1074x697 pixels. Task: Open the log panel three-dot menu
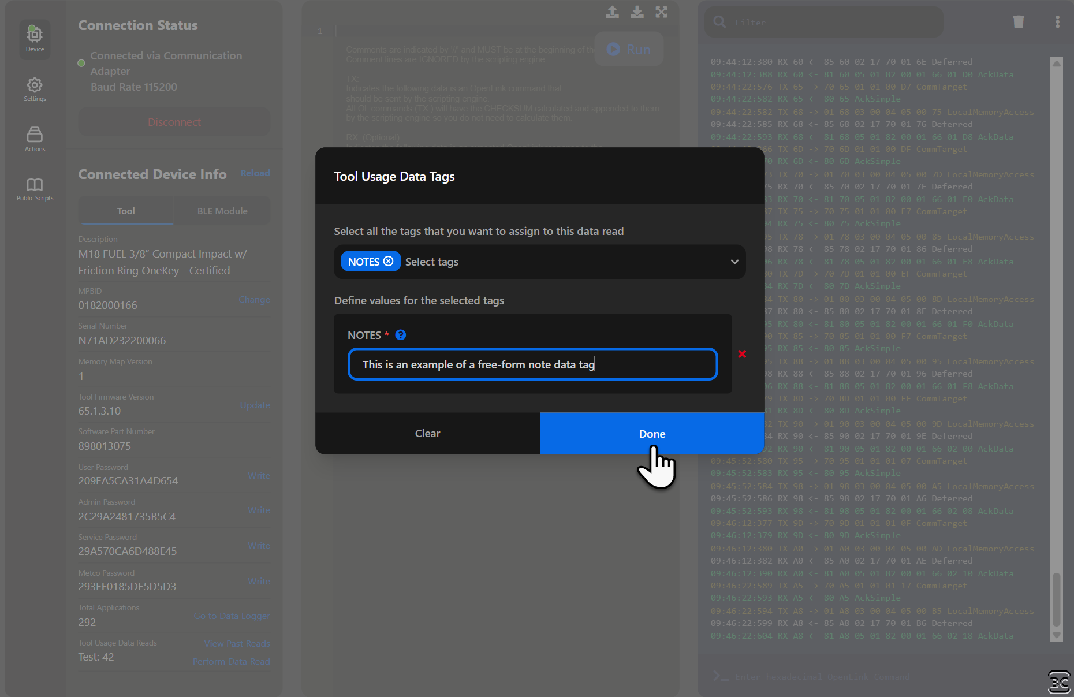(1057, 22)
